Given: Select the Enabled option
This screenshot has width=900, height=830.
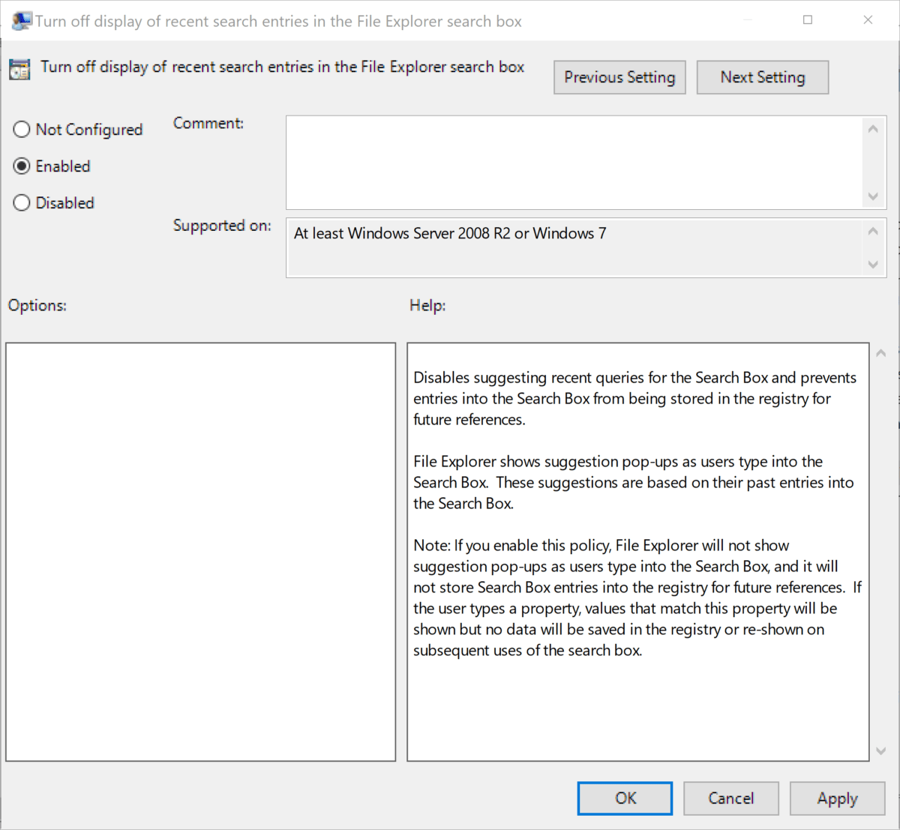Looking at the screenshot, I should coord(22,166).
